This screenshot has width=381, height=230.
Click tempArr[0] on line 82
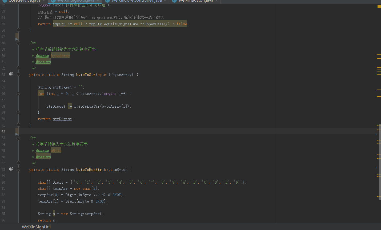tap(48, 195)
